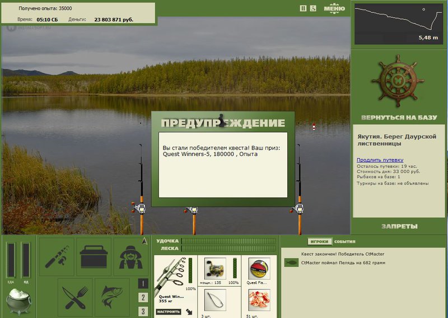Image resolution: width=448 pixels, height=318 pixels.
Task: Switch to the СОБЫТИЯ tab
Action: tap(345, 241)
